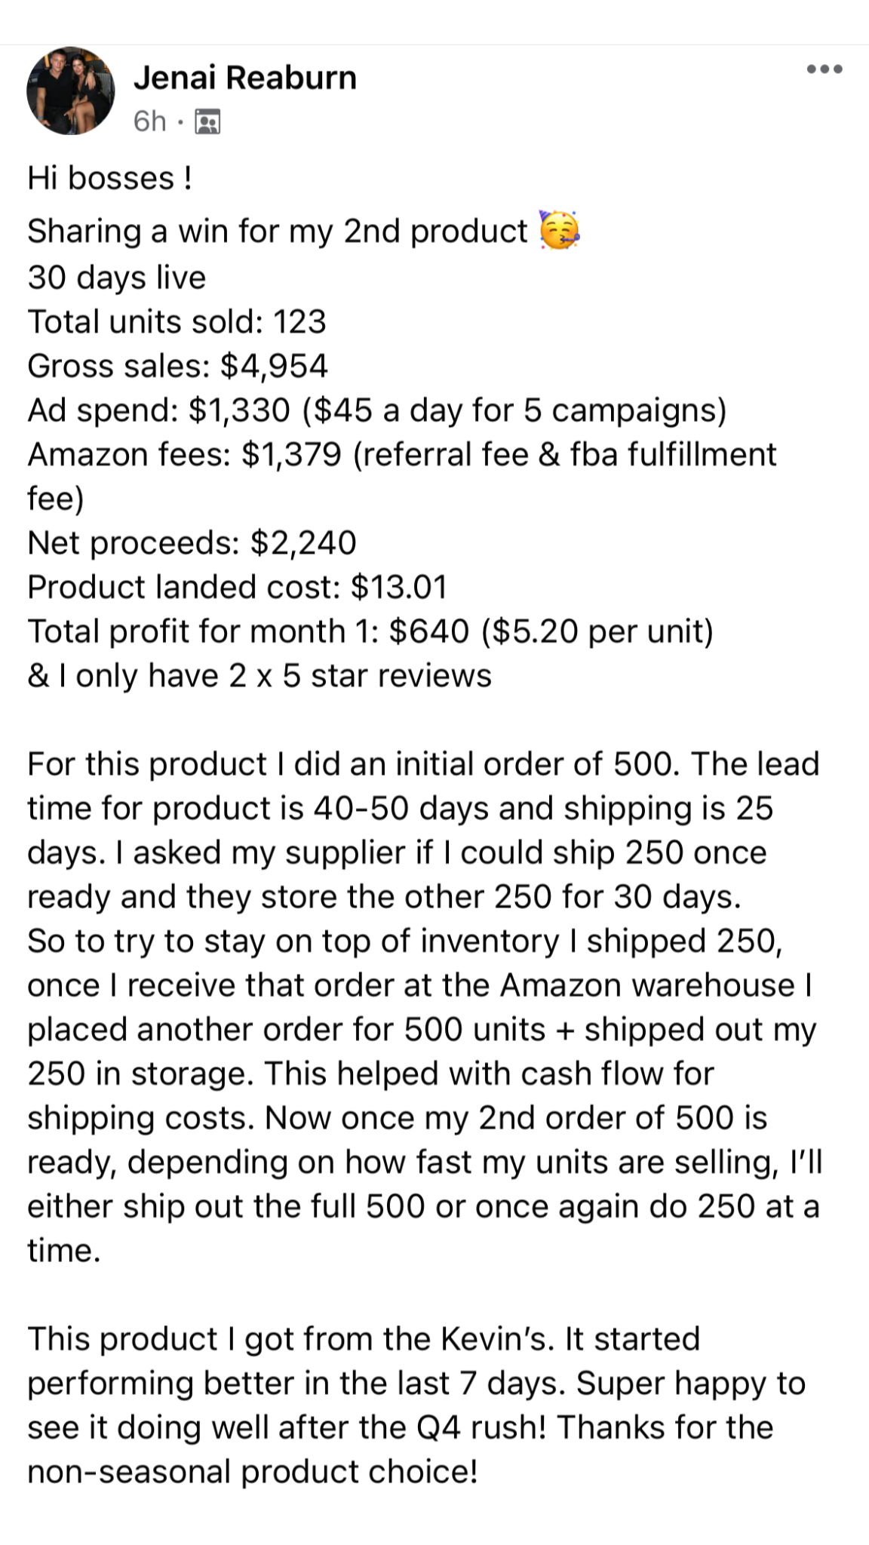
Task: Click the "Amazon fees: $1,379" line
Action: point(401,455)
